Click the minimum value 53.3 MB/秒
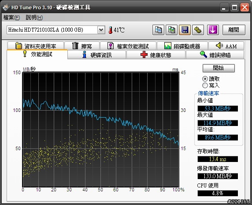The width and height of the screenshot is (252, 205). 218,108
